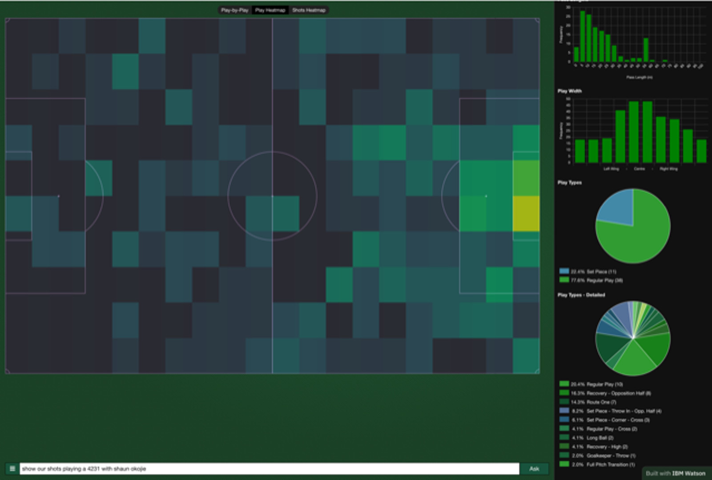712x480 pixels.
Task: Click the tallest bar in pass length chart
Action: [582, 36]
